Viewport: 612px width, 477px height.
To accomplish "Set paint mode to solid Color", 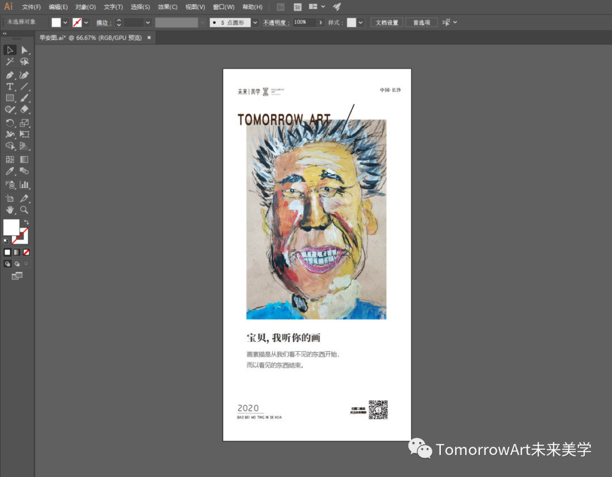I will point(7,252).
